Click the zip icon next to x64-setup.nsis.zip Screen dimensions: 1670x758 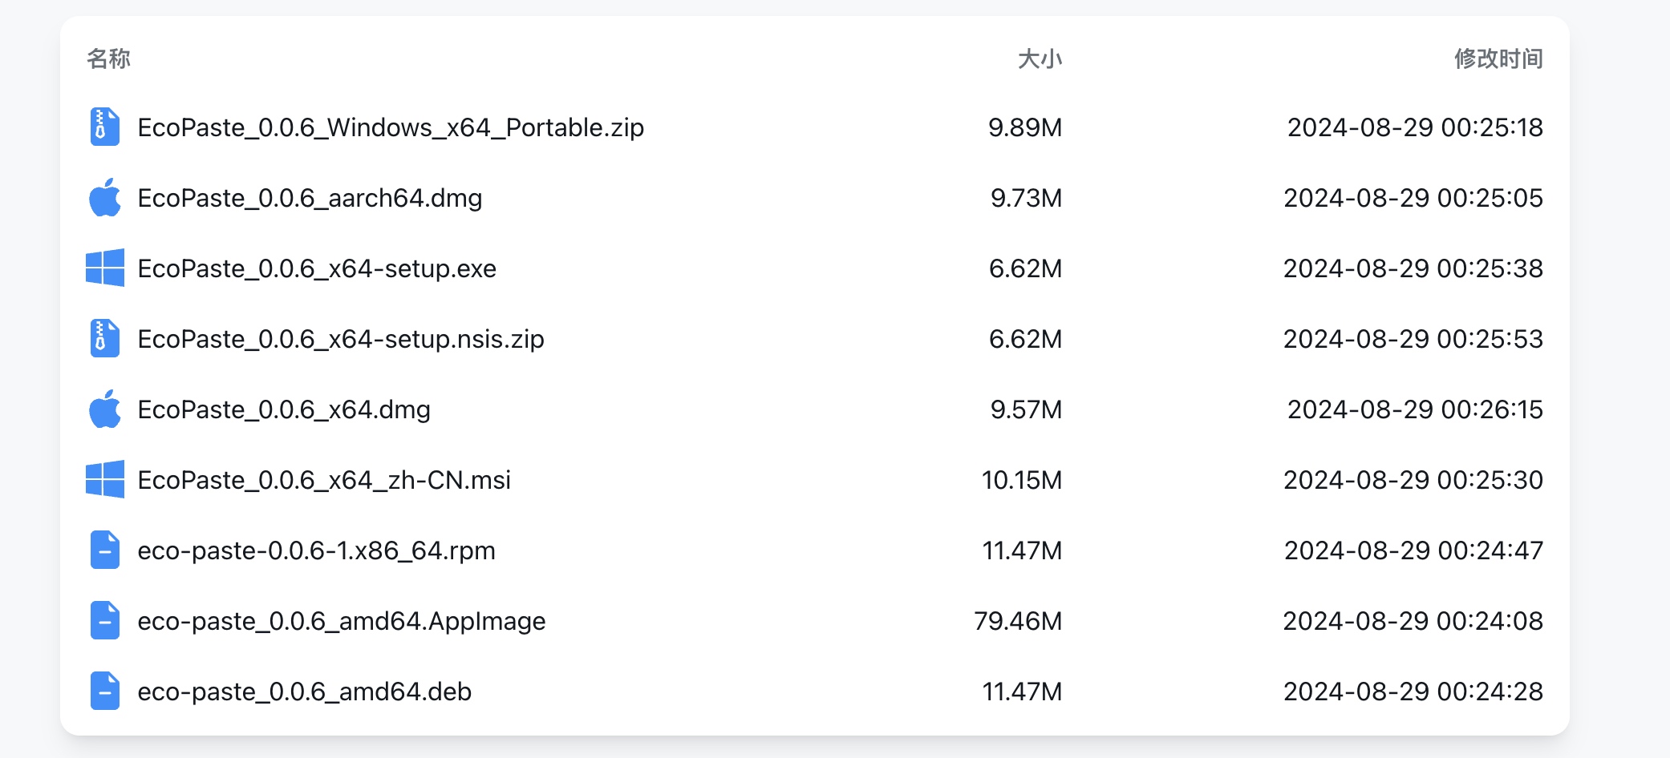click(104, 339)
